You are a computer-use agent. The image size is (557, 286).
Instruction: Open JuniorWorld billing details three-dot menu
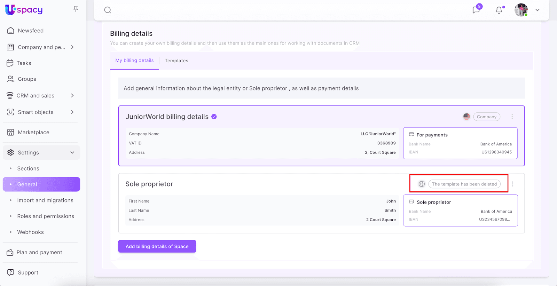pos(512,117)
